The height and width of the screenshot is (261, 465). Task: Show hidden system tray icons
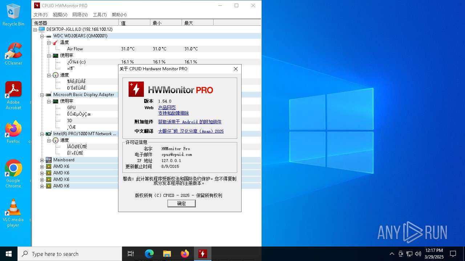click(x=392, y=254)
